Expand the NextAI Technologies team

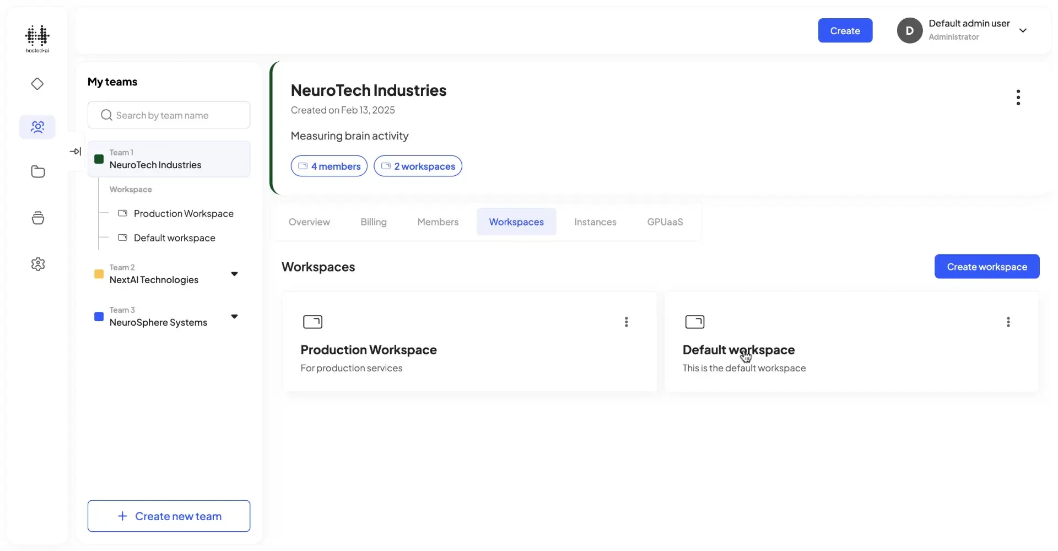point(234,273)
